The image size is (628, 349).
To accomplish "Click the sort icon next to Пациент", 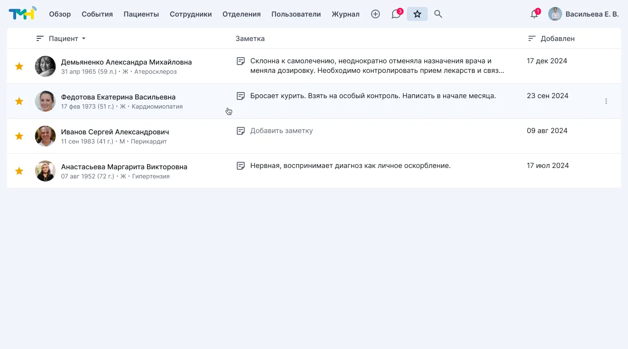I will pyautogui.click(x=40, y=38).
